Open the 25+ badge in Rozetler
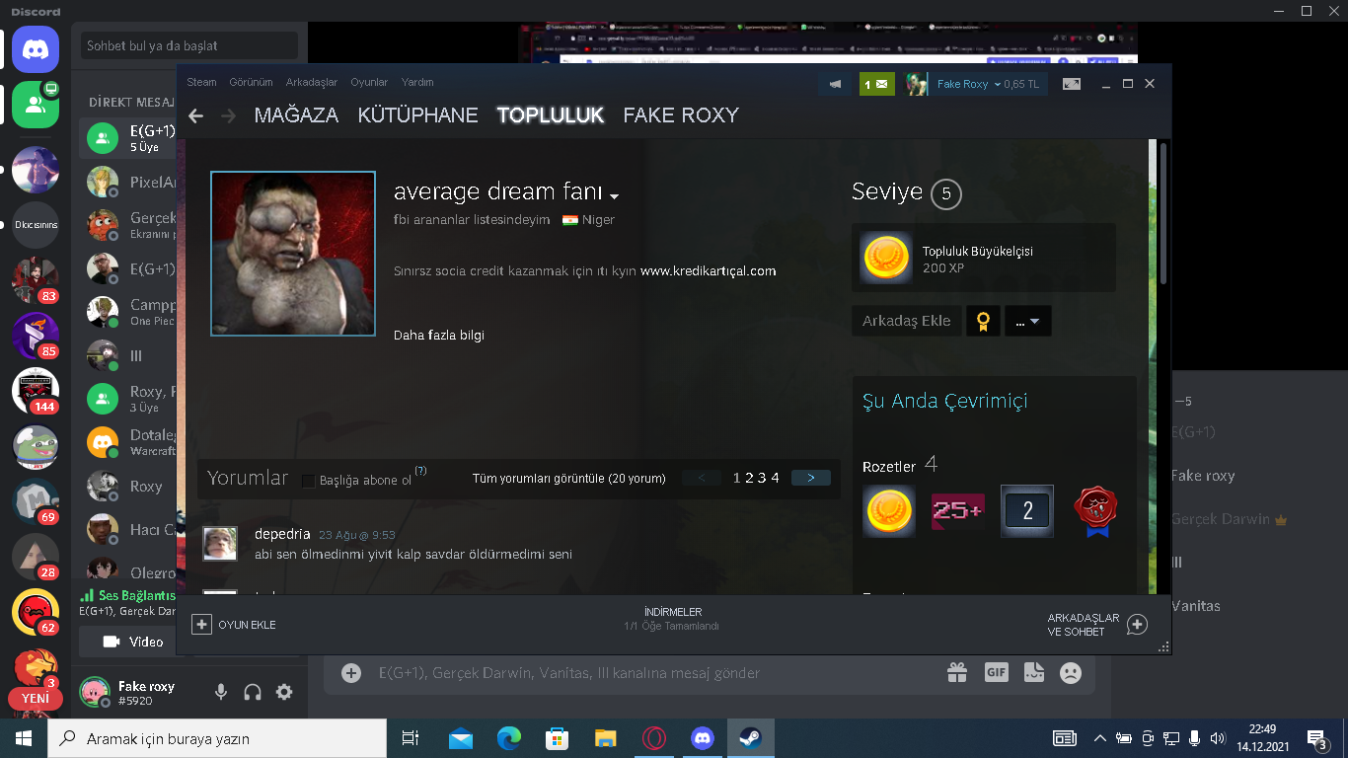 click(958, 511)
